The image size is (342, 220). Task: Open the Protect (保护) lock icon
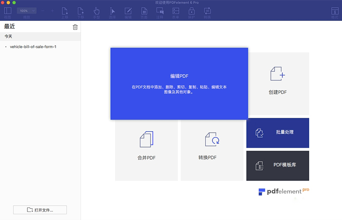[191, 11]
